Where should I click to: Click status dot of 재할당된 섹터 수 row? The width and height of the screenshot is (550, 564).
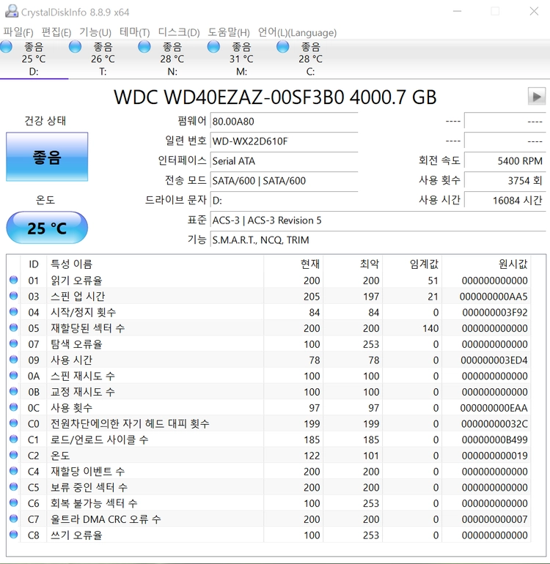point(14,327)
